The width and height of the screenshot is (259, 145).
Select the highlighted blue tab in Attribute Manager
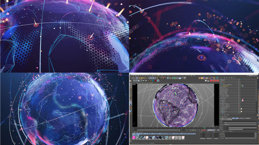235,118
